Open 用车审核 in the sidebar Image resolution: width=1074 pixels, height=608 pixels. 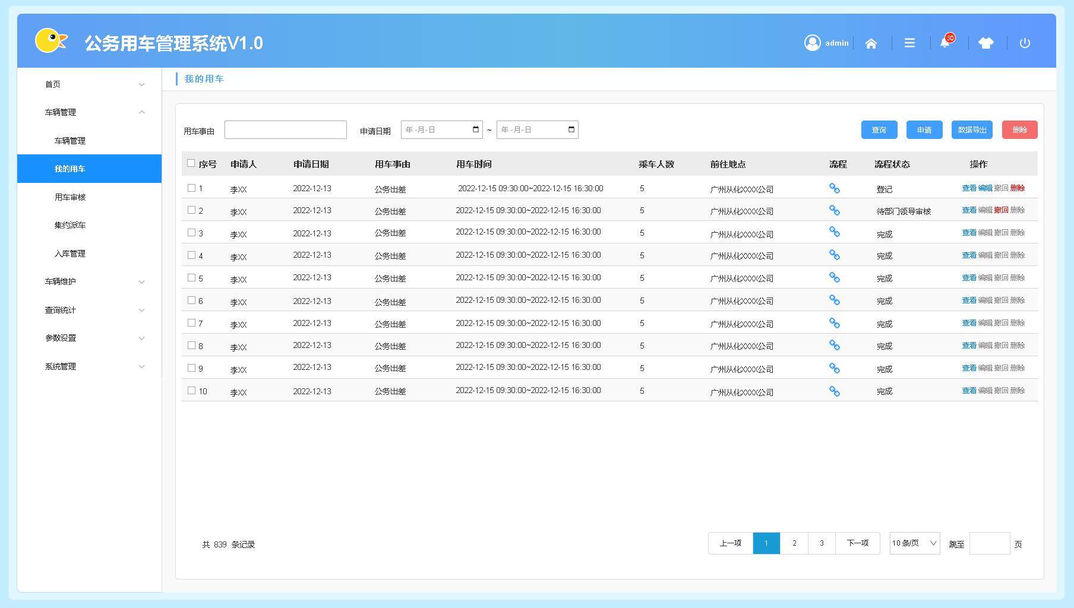pyautogui.click(x=70, y=197)
